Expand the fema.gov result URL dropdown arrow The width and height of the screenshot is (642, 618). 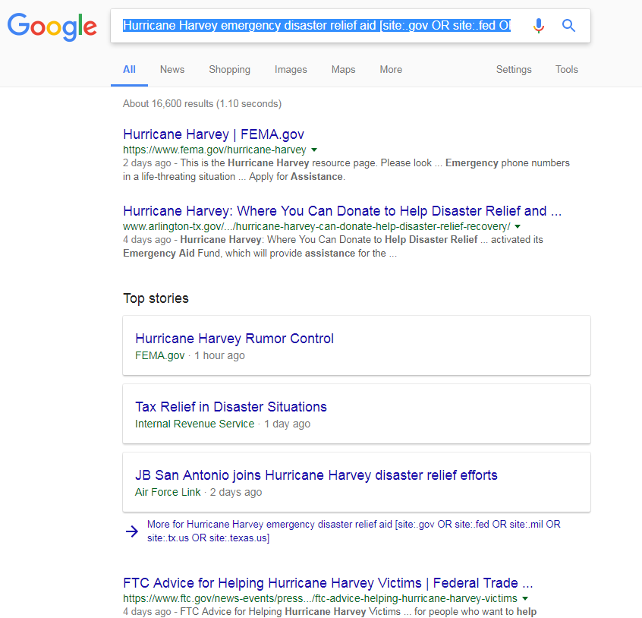(x=314, y=150)
